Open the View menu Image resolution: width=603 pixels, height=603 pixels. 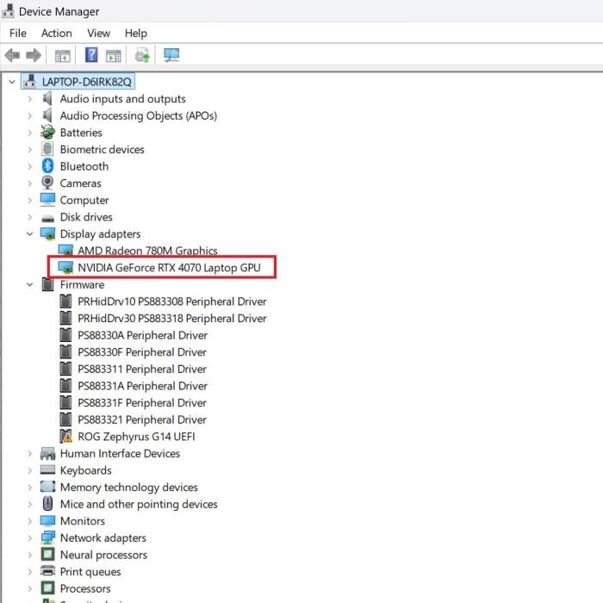(x=98, y=33)
